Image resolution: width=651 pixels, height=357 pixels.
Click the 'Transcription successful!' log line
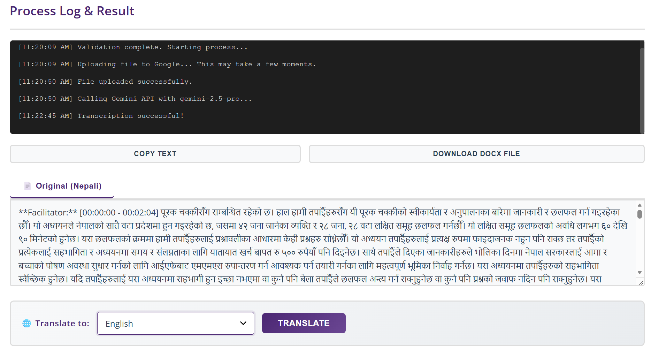click(101, 116)
